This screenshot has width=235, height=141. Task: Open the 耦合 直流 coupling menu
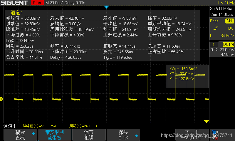coord(20,135)
